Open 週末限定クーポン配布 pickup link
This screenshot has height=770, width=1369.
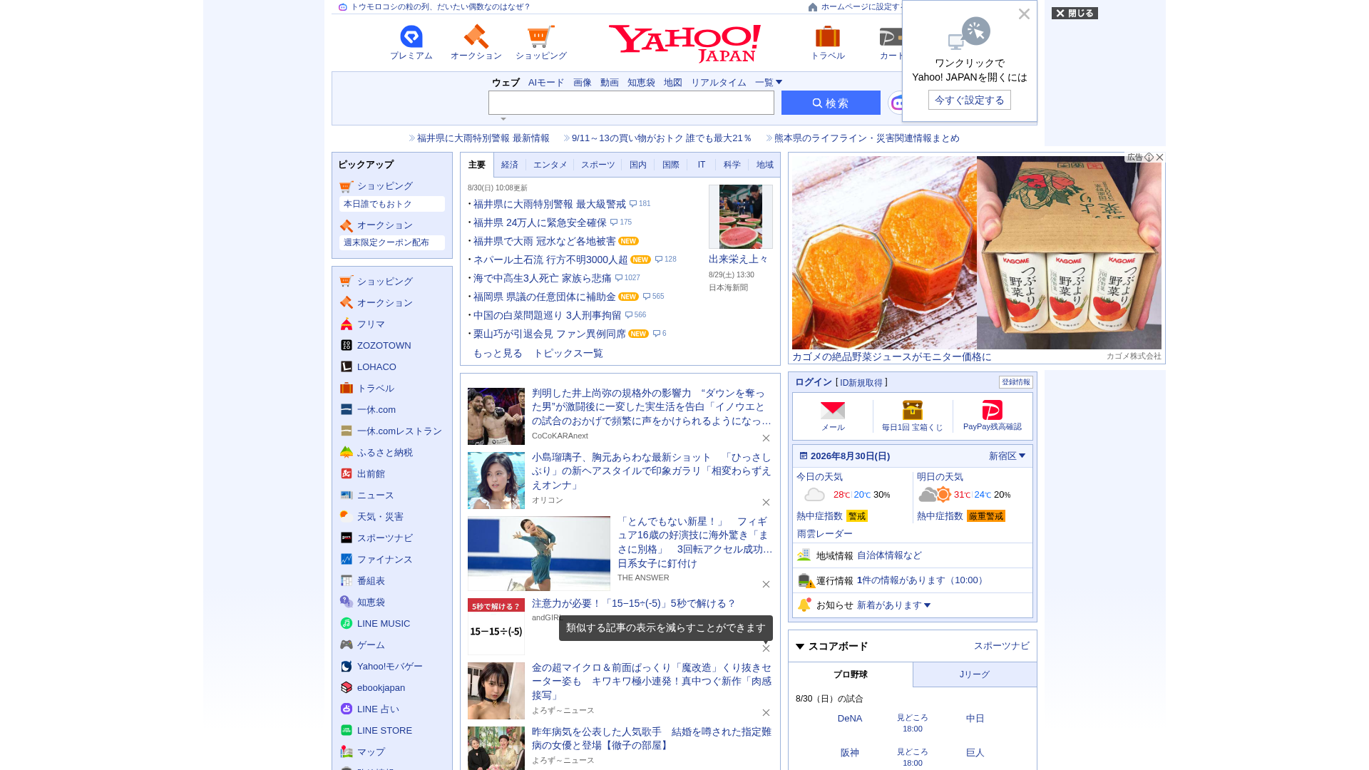tap(391, 243)
